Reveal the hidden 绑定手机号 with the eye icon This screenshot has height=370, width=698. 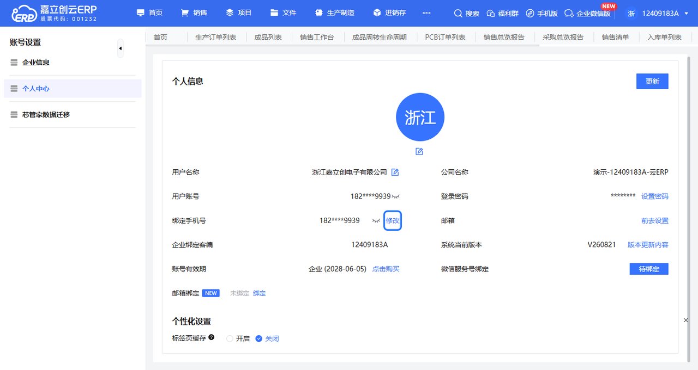(376, 220)
